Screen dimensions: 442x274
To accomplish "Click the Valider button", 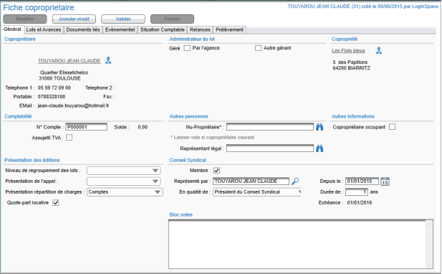I will 123,19.
